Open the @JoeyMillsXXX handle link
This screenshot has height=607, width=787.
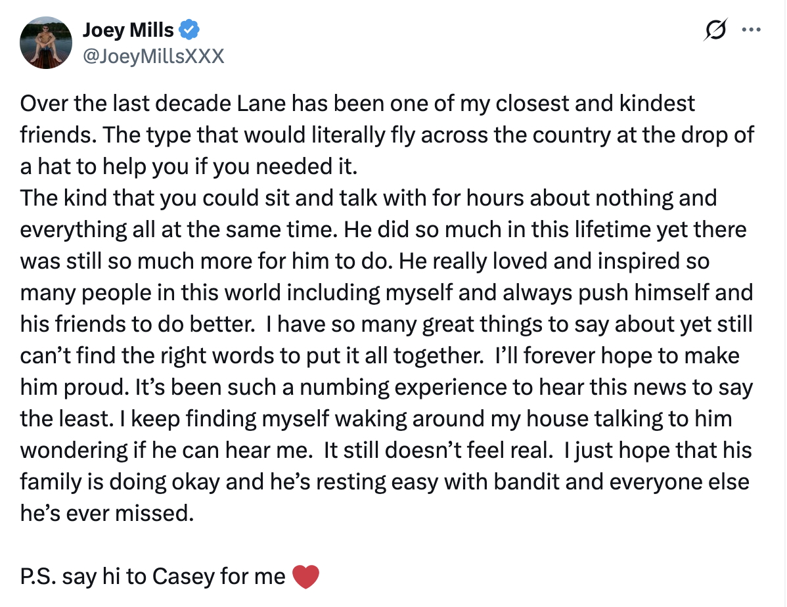153,56
